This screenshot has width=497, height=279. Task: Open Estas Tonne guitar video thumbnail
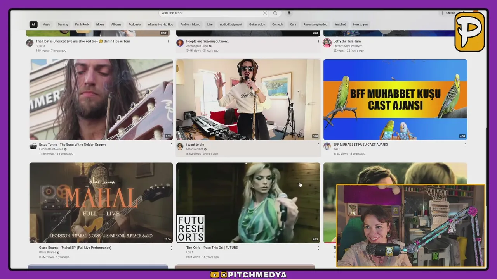tap(101, 100)
